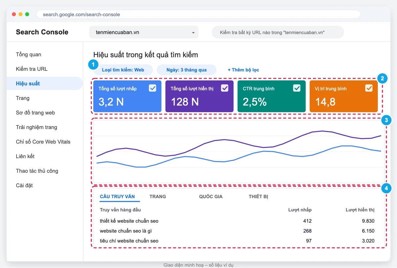Viewport: 397px width, 268px height.
Task: Select the Tổng số lượt hiển thị 128 N card
Action: pos(199,96)
